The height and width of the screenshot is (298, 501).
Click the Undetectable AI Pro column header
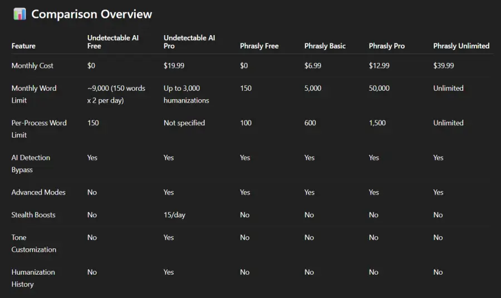(189, 42)
